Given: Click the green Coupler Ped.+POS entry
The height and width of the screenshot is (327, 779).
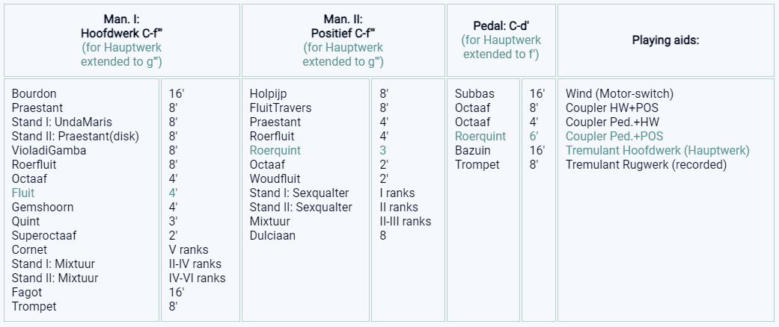Looking at the screenshot, I should (x=614, y=137).
